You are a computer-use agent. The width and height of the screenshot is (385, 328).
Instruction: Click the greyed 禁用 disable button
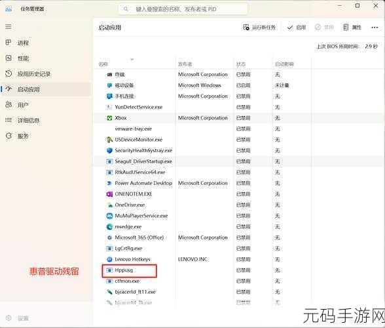[324, 28]
